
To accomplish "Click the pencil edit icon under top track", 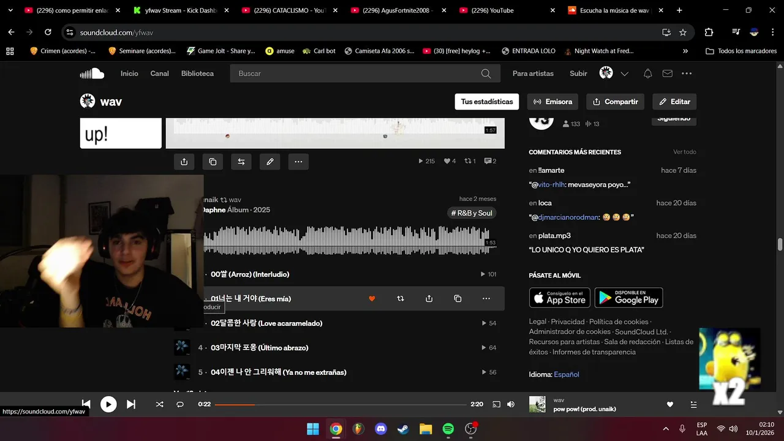I will (269, 162).
